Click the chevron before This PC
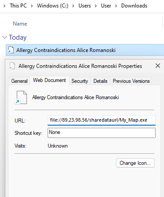The width and height of the screenshot is (164, 197). pos(4,6)
